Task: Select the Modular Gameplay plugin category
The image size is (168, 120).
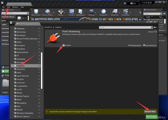Action: point(26,113)
